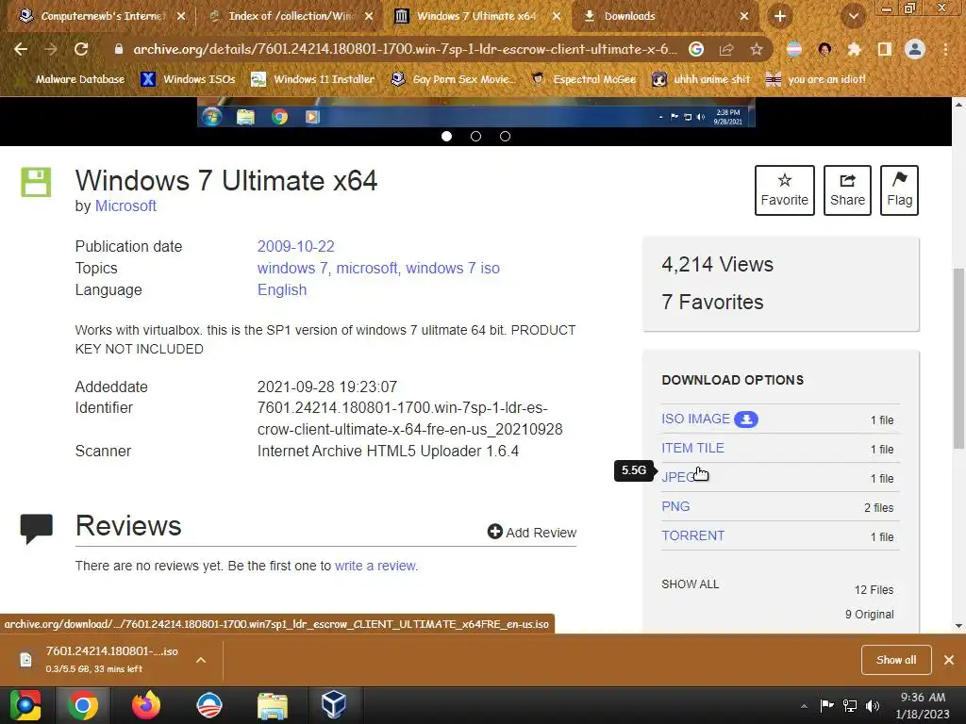This screenshot has height=724, width=966.
Task: Download the PNG files
Action: coord(675,506)
